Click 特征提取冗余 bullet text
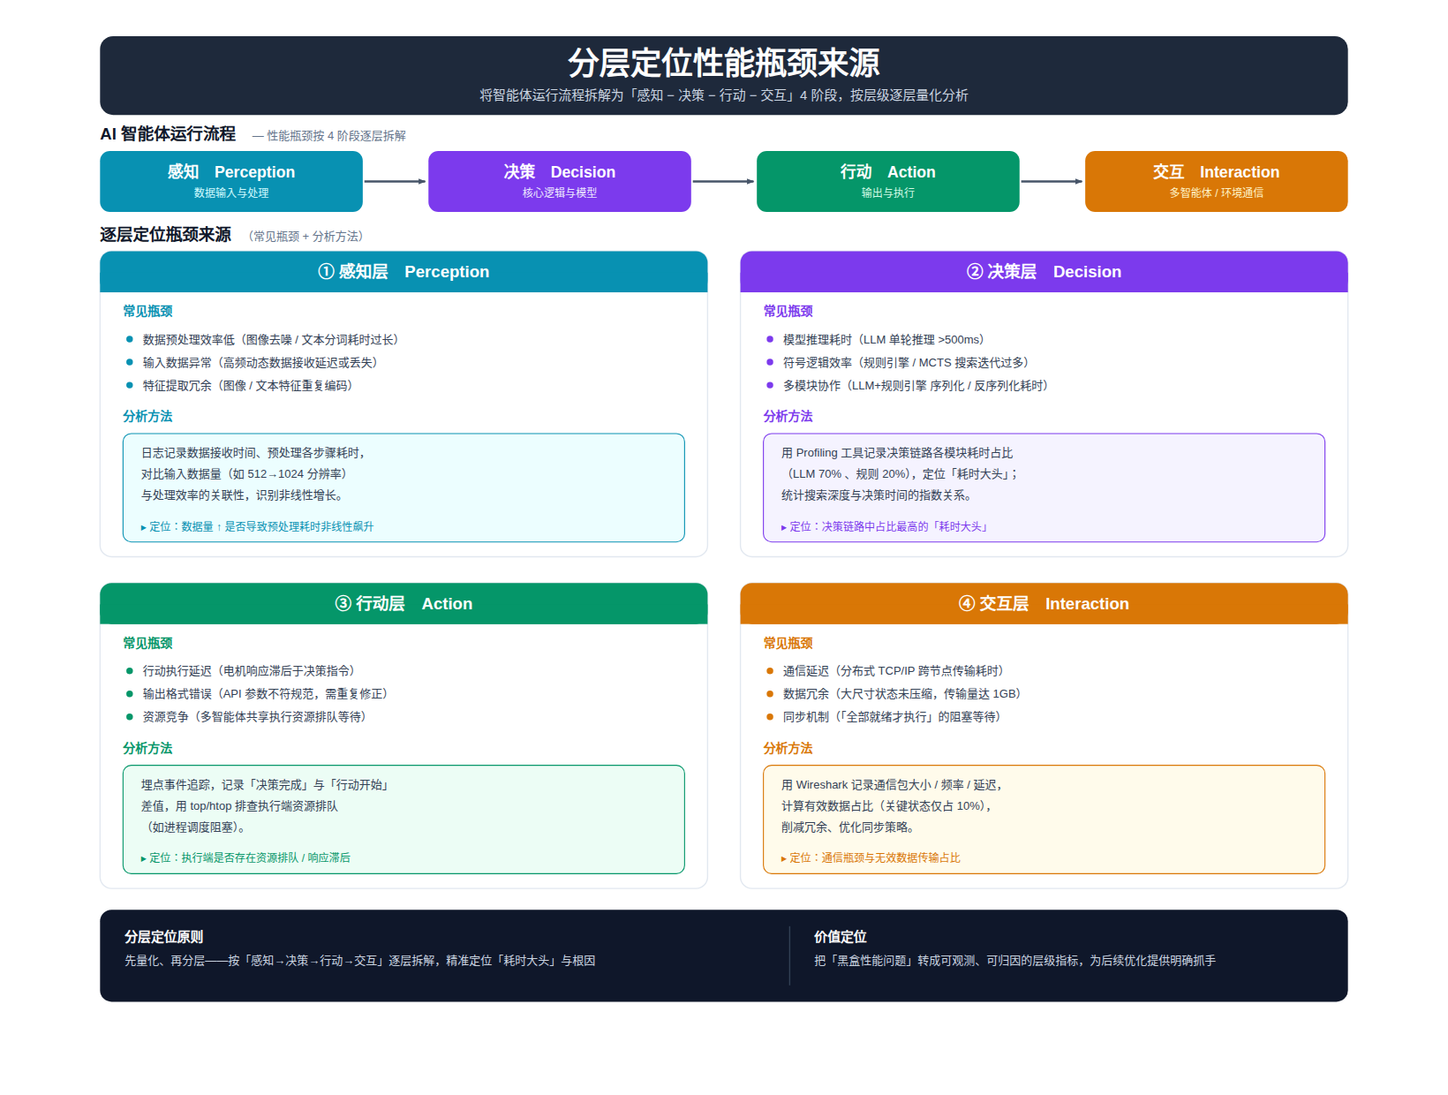The height and width of the screenshot is (1095, 1448). pyautogui.click(x=248, y=386)
